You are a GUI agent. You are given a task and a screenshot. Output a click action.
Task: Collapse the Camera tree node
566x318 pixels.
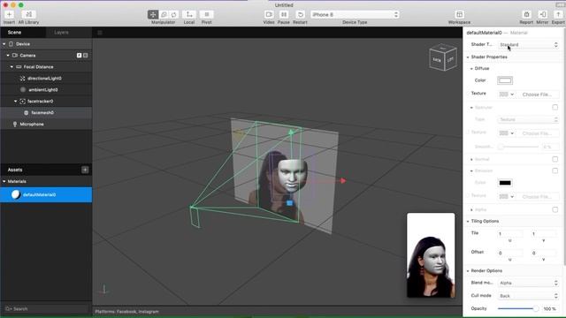8,56
